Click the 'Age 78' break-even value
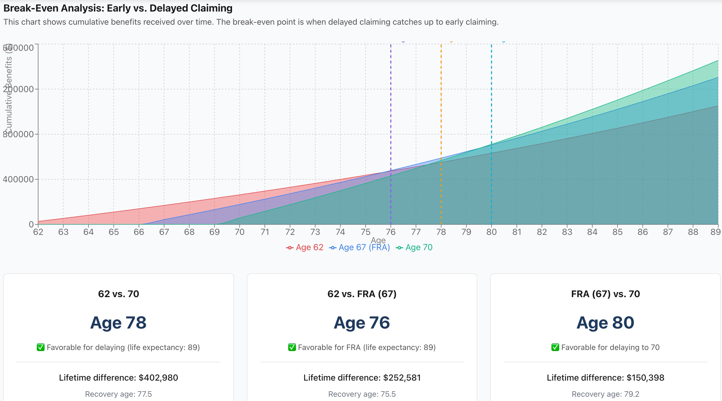722x401 pixels. pos(118,323)
